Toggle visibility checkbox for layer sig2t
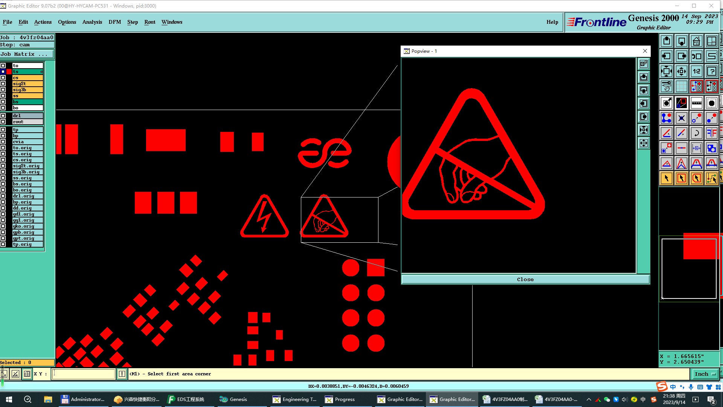This screenshot has height=407, width=723. (3, 84)
